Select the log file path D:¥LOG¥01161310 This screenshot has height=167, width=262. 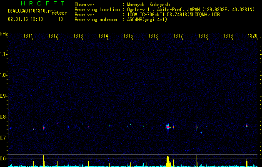pyautogui.click(x=28, y=11)
